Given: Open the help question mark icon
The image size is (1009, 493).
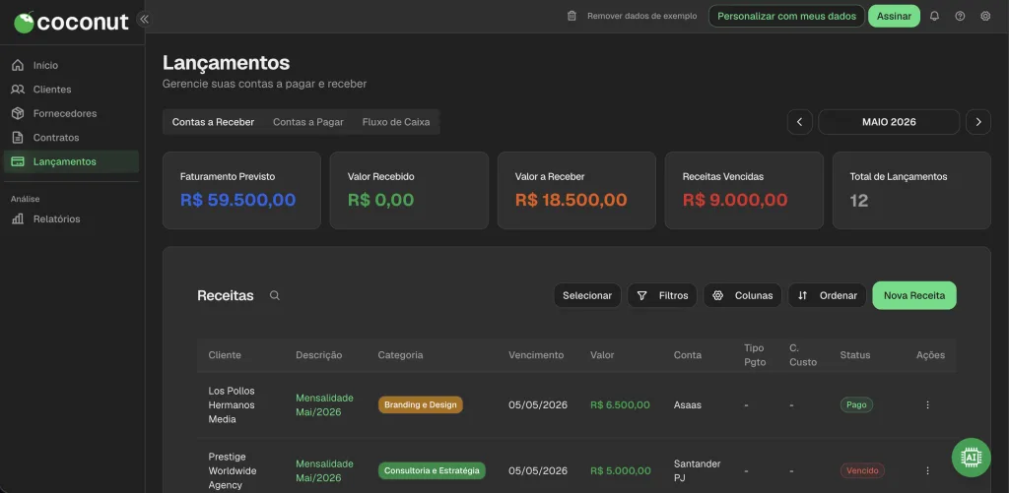Looking at the screenshot, I should point(960,16).
